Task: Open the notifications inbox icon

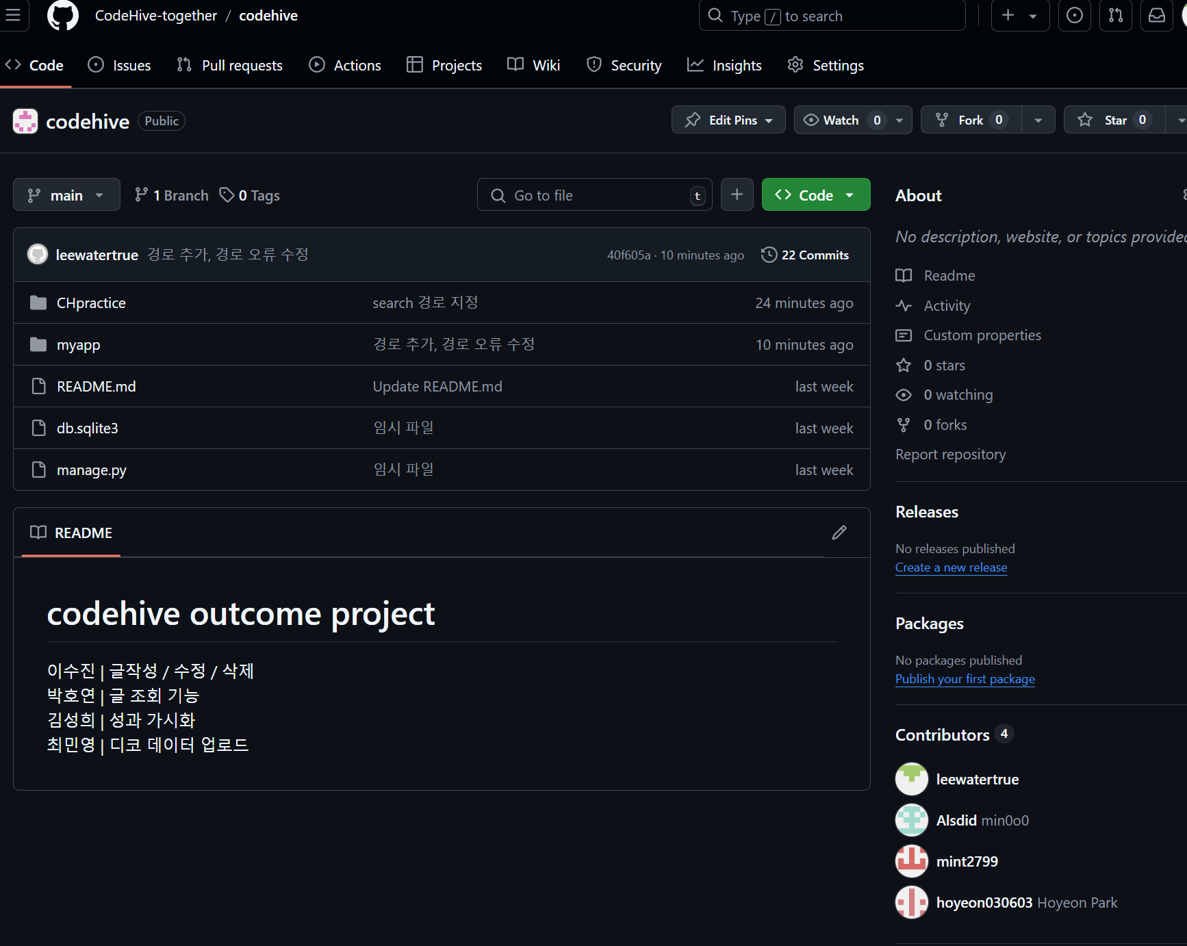Action: 1157,15
